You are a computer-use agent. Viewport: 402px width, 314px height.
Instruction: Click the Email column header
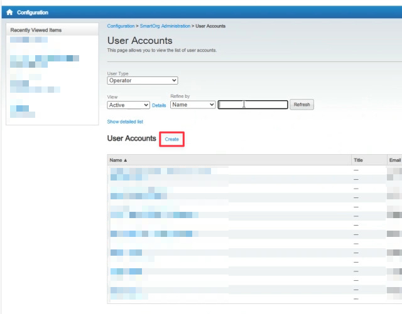pyautogui.click(x=394, y=160)
